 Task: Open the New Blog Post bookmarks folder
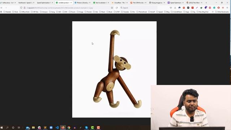pyautogui.click(x=202, y=12)
